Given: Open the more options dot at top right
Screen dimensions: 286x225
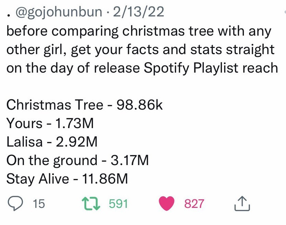Looking at the screenshot, I should point(285,12).
